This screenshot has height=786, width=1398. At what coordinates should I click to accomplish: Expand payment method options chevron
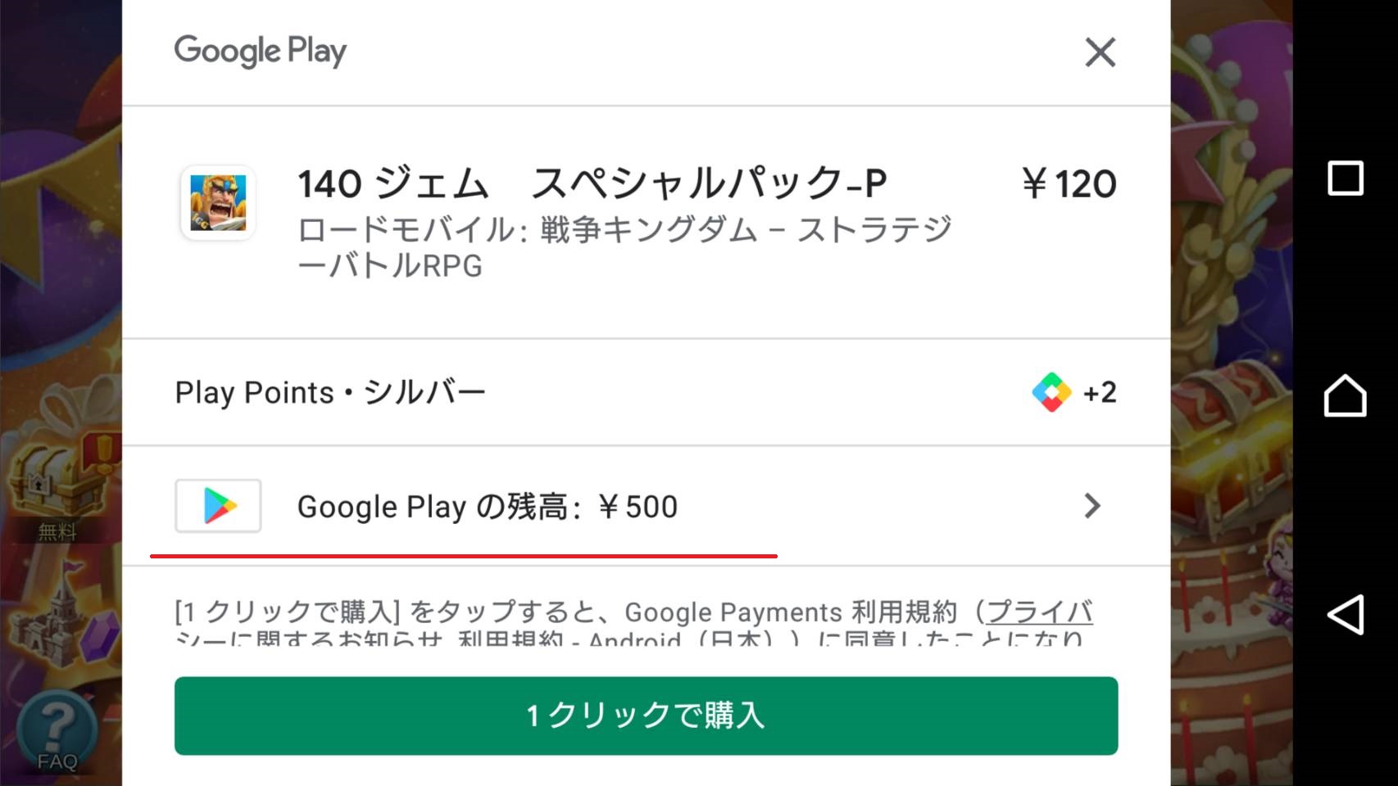tap(1092, 506)
